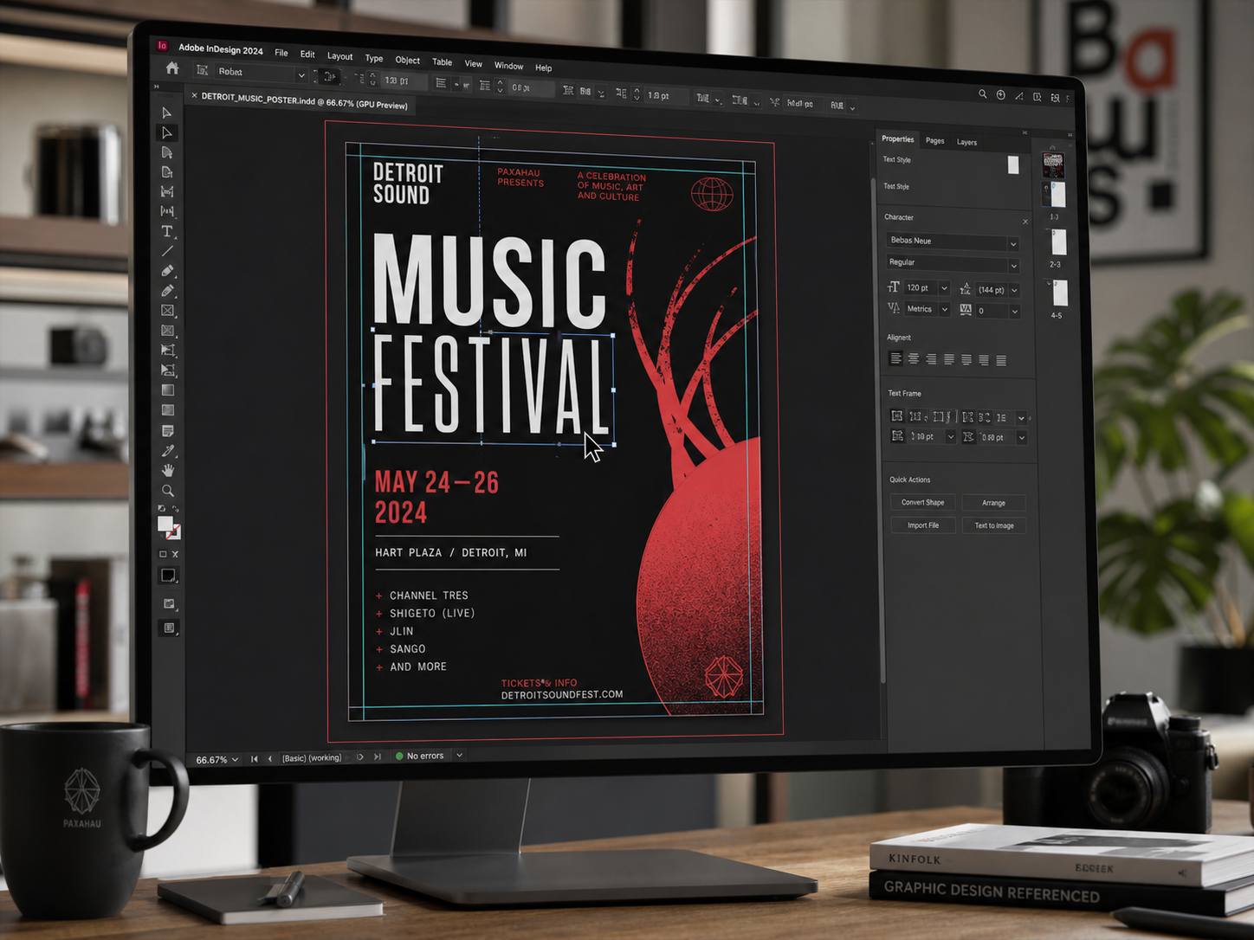The width and height of the screenshot is (1254, 940).
Task: Swap fill and stroke colors
Action: coord(175,509)
